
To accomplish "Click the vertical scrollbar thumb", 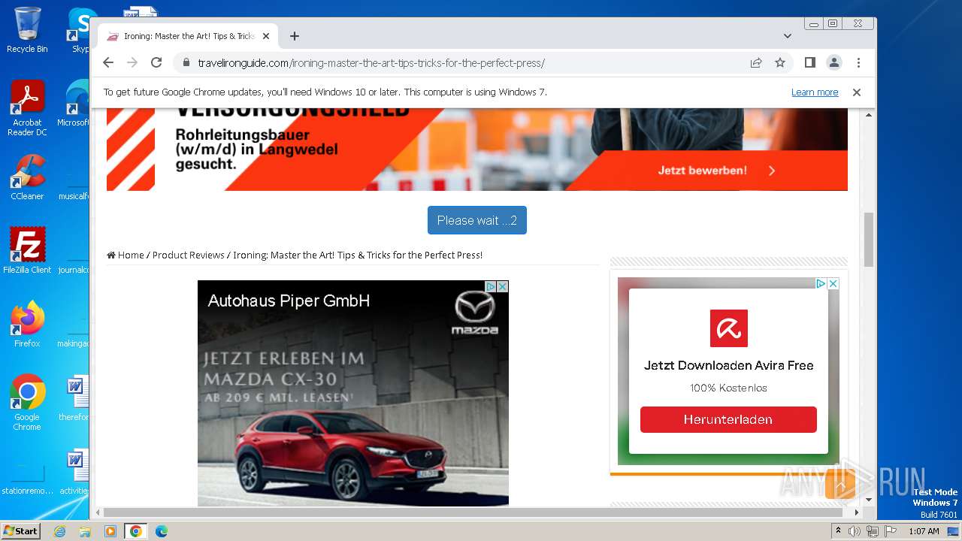I will [869, 240].
